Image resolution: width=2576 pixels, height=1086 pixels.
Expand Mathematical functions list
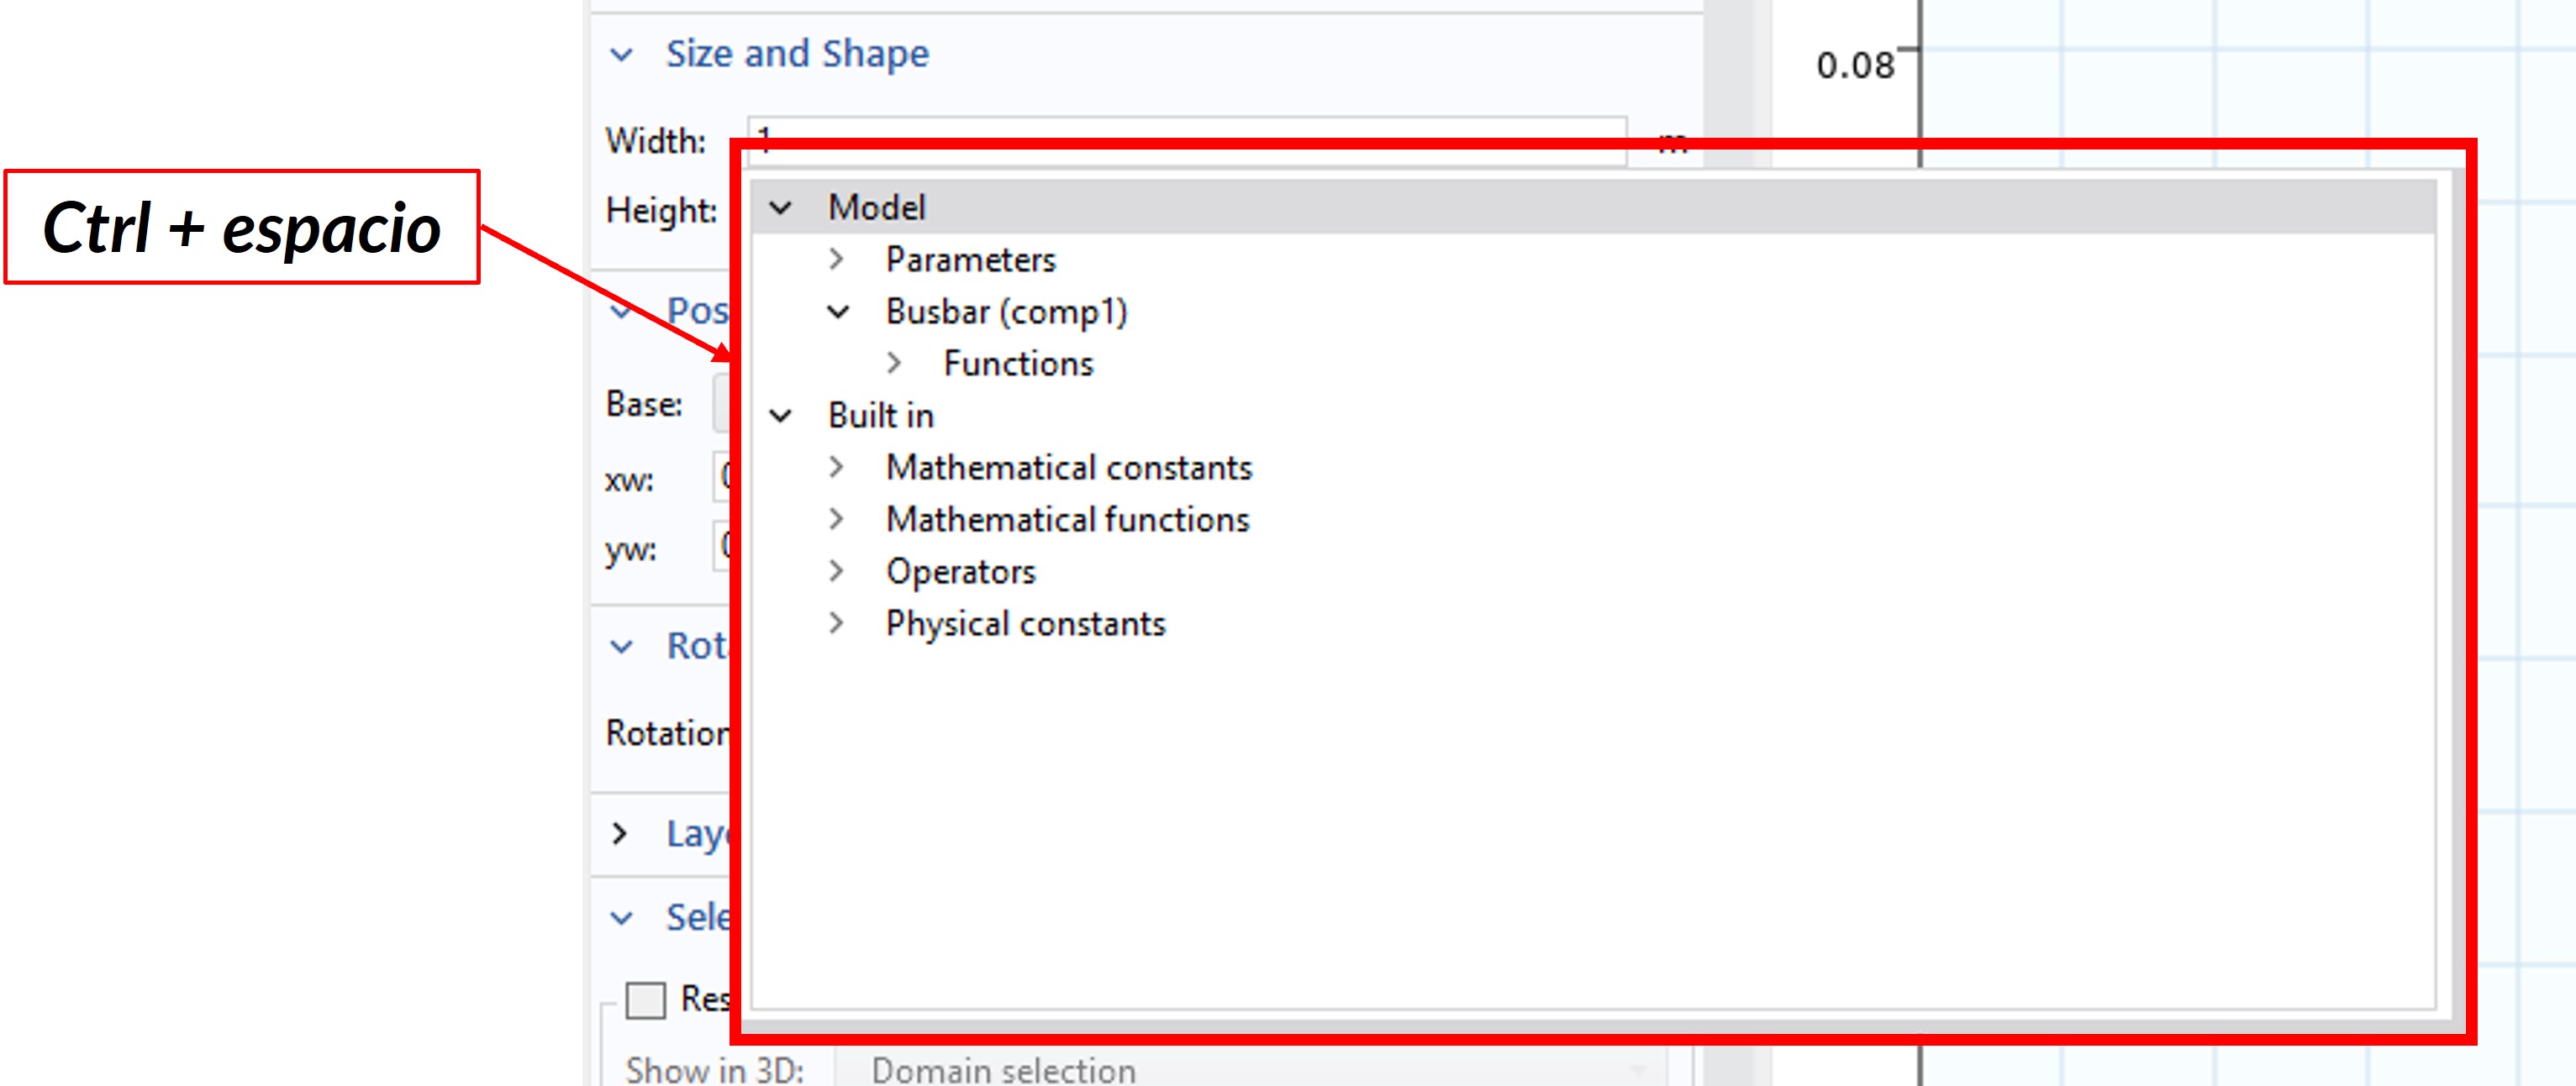pyautogui.click(x=837, y=520)
